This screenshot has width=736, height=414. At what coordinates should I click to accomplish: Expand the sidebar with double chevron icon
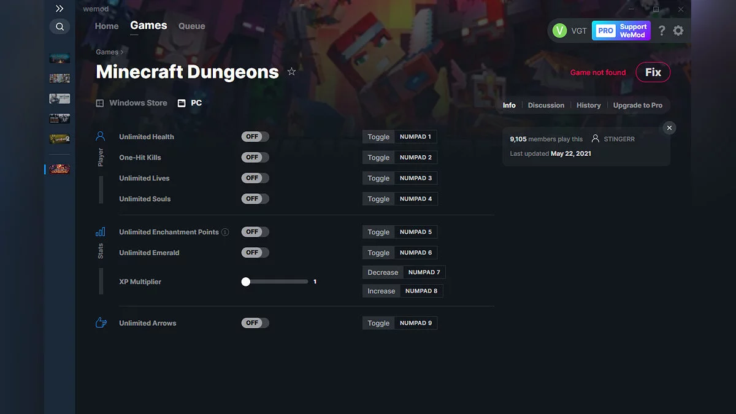(59, 9)
